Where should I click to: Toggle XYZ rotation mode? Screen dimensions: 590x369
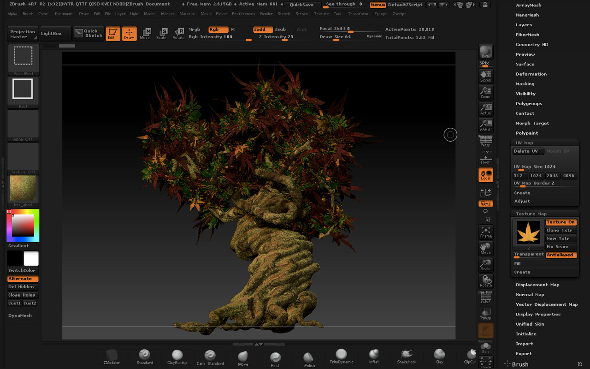coord(486,203)
